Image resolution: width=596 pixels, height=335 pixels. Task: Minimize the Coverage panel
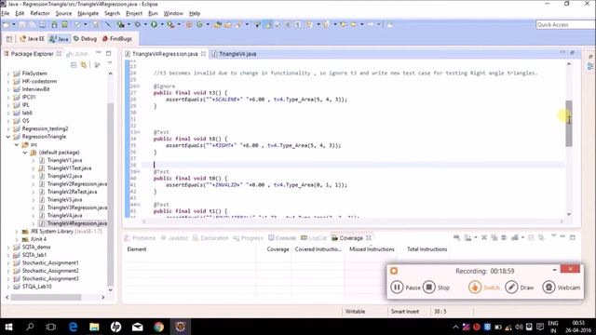562,237
